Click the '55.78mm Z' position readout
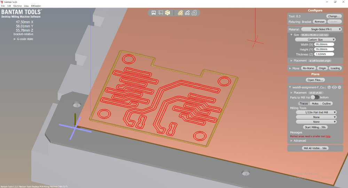 point(24,30)
